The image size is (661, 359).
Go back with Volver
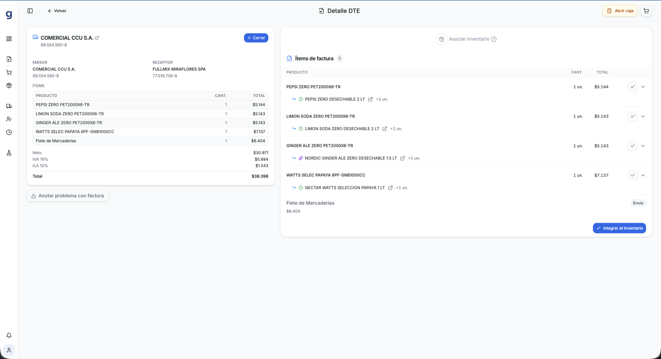[57, 11]
